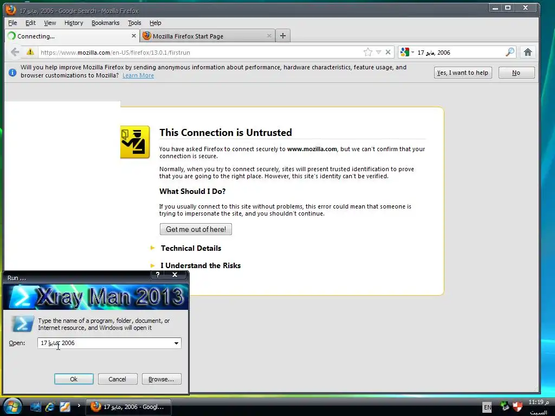Click the Xray Man 2013 banner image
This screenshot has height=416, width=555.
(x=95, y=296)
